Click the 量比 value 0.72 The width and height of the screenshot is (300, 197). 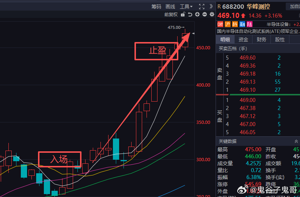pyautogui.click(x=256, y=170)
